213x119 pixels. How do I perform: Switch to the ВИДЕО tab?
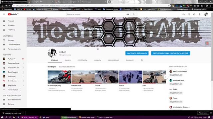click(x=68, y=60)
